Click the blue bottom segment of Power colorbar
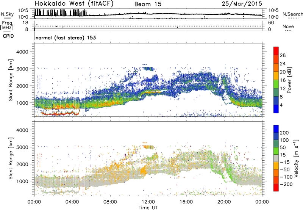303x210 pixels. pos(276,109)
